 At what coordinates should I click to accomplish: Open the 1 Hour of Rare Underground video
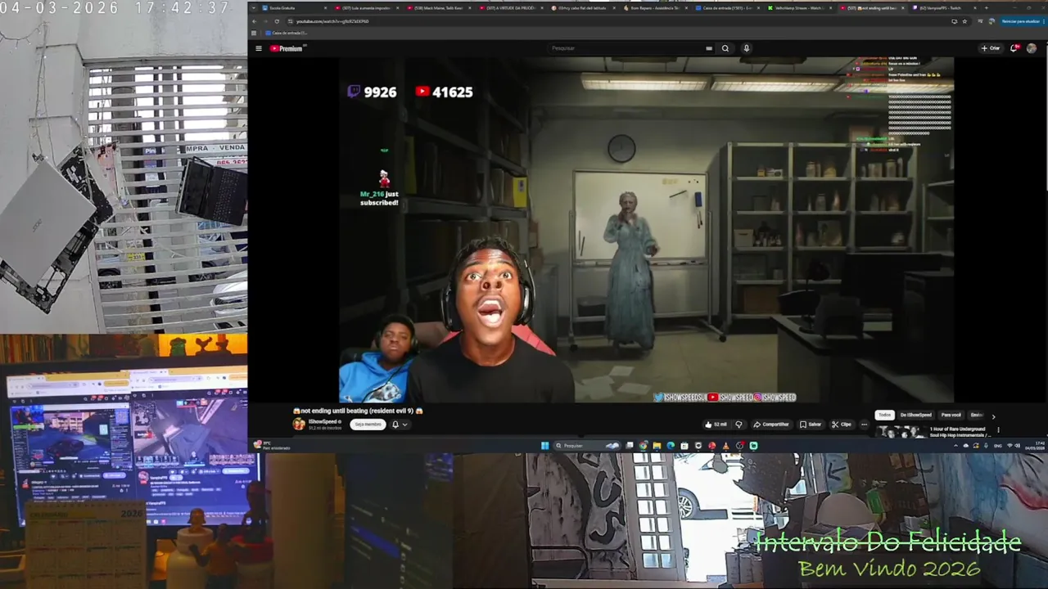click(960, 431)
